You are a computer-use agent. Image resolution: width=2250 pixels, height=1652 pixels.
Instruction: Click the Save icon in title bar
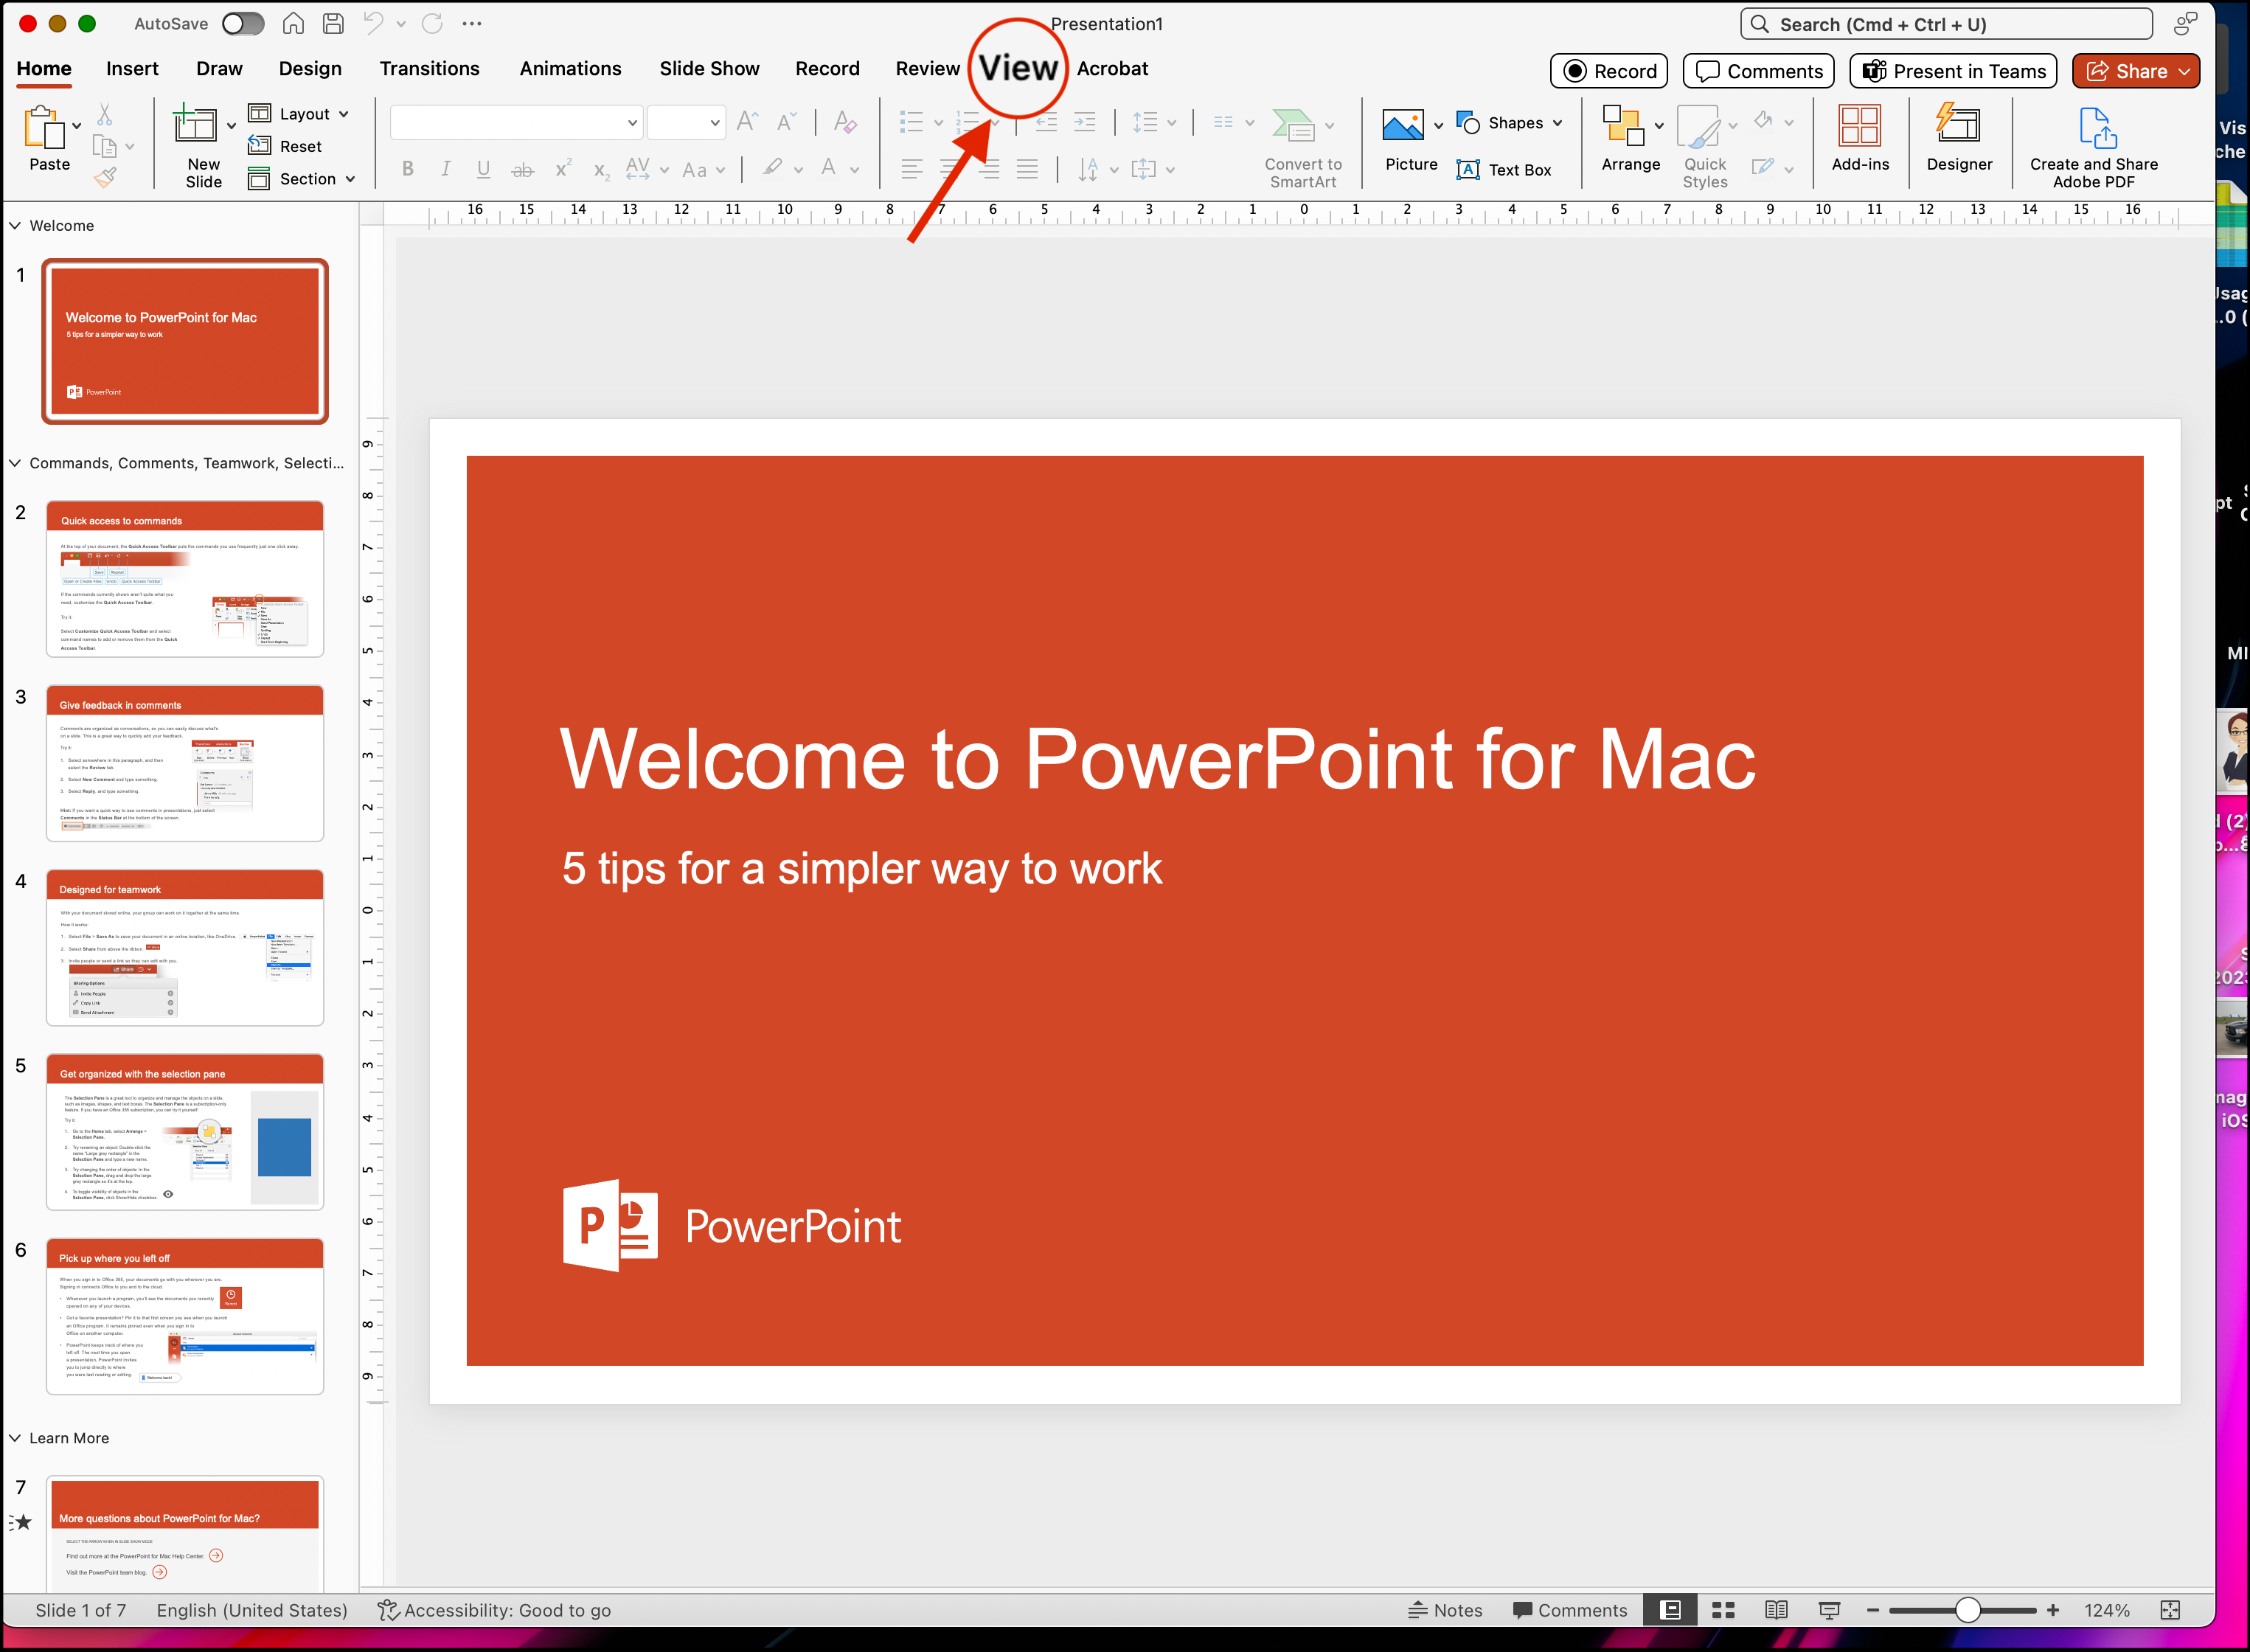pyautogui.click(x=333, y=24)
